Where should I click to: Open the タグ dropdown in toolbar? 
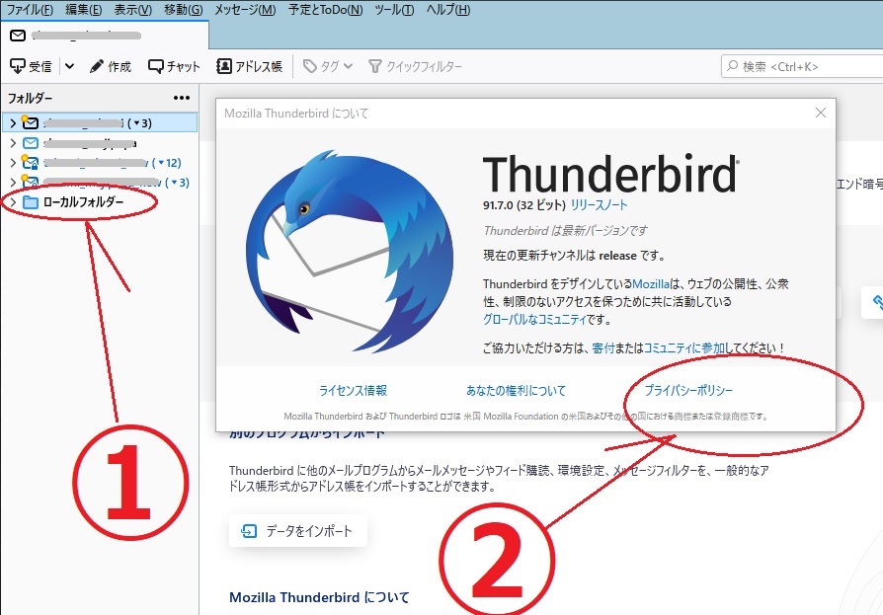tap(328, 66)
